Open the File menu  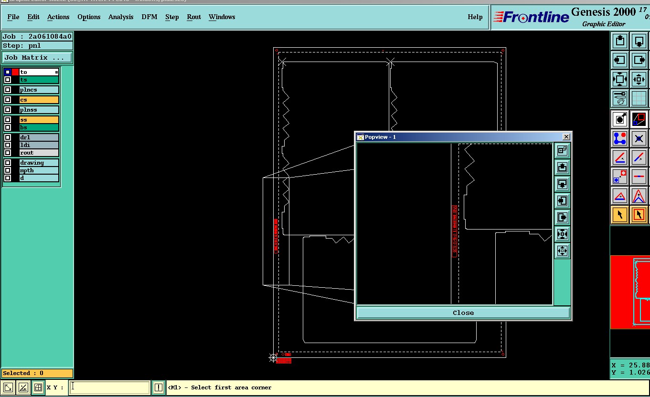(x=13, y=17)
